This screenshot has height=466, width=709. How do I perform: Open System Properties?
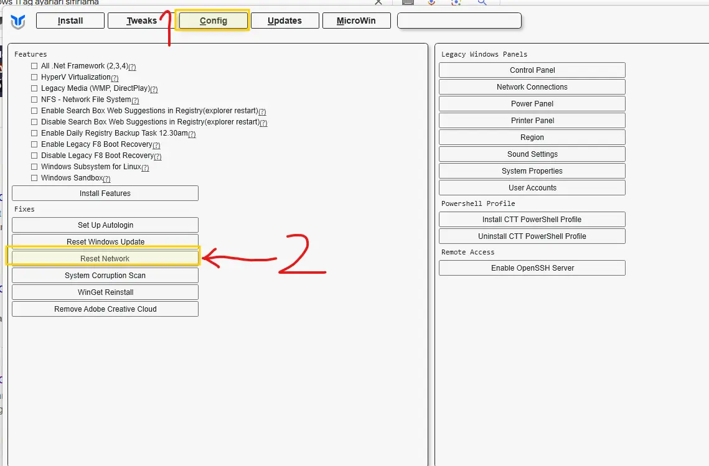532,171
